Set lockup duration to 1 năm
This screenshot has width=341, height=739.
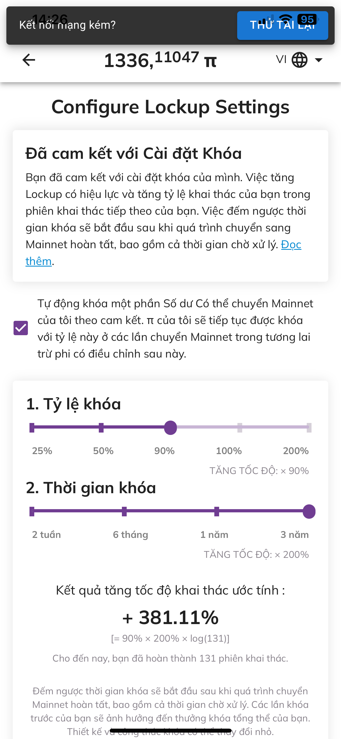tap(217, 511)
